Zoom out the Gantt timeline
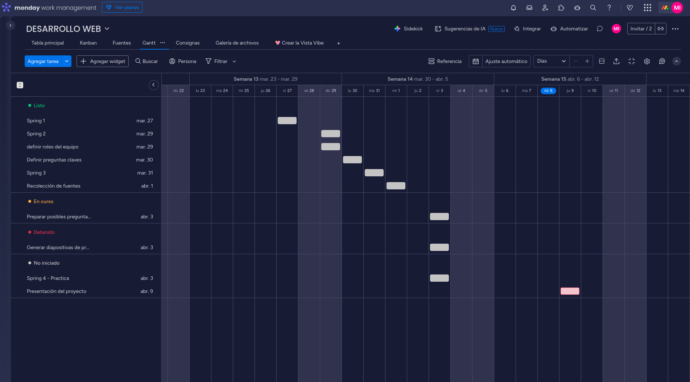This screenshot has height=382, width=690. click(x=575, y=61)
